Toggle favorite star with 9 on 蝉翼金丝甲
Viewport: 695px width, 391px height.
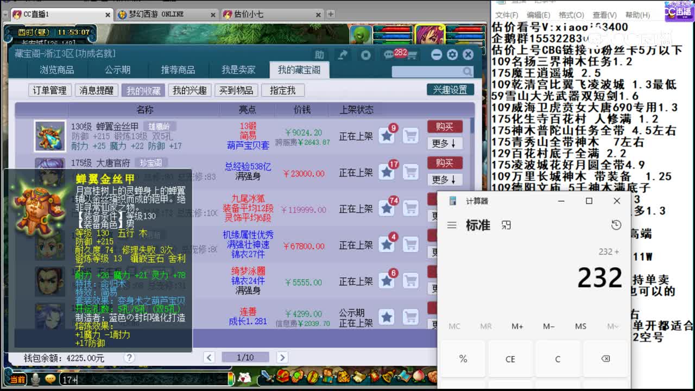click(x=387, y=136)
